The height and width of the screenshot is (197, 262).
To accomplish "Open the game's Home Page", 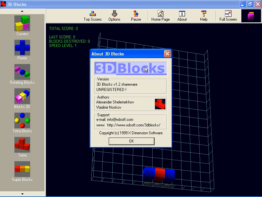I will pyautogui.click(x=160, y=15).
